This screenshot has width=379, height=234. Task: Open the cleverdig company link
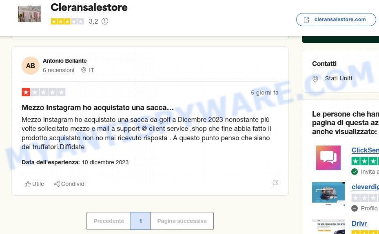point(365,187)
